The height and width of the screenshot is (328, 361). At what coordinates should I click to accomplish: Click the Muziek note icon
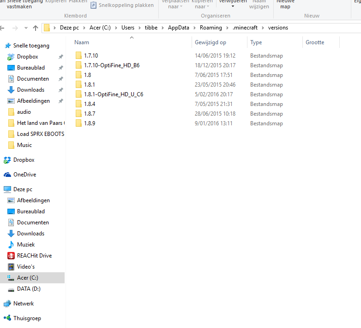point(11,245)
